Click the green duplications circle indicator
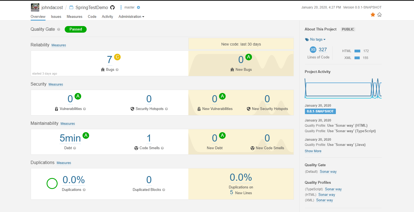 pyautogui.click(x=52, y=183)
